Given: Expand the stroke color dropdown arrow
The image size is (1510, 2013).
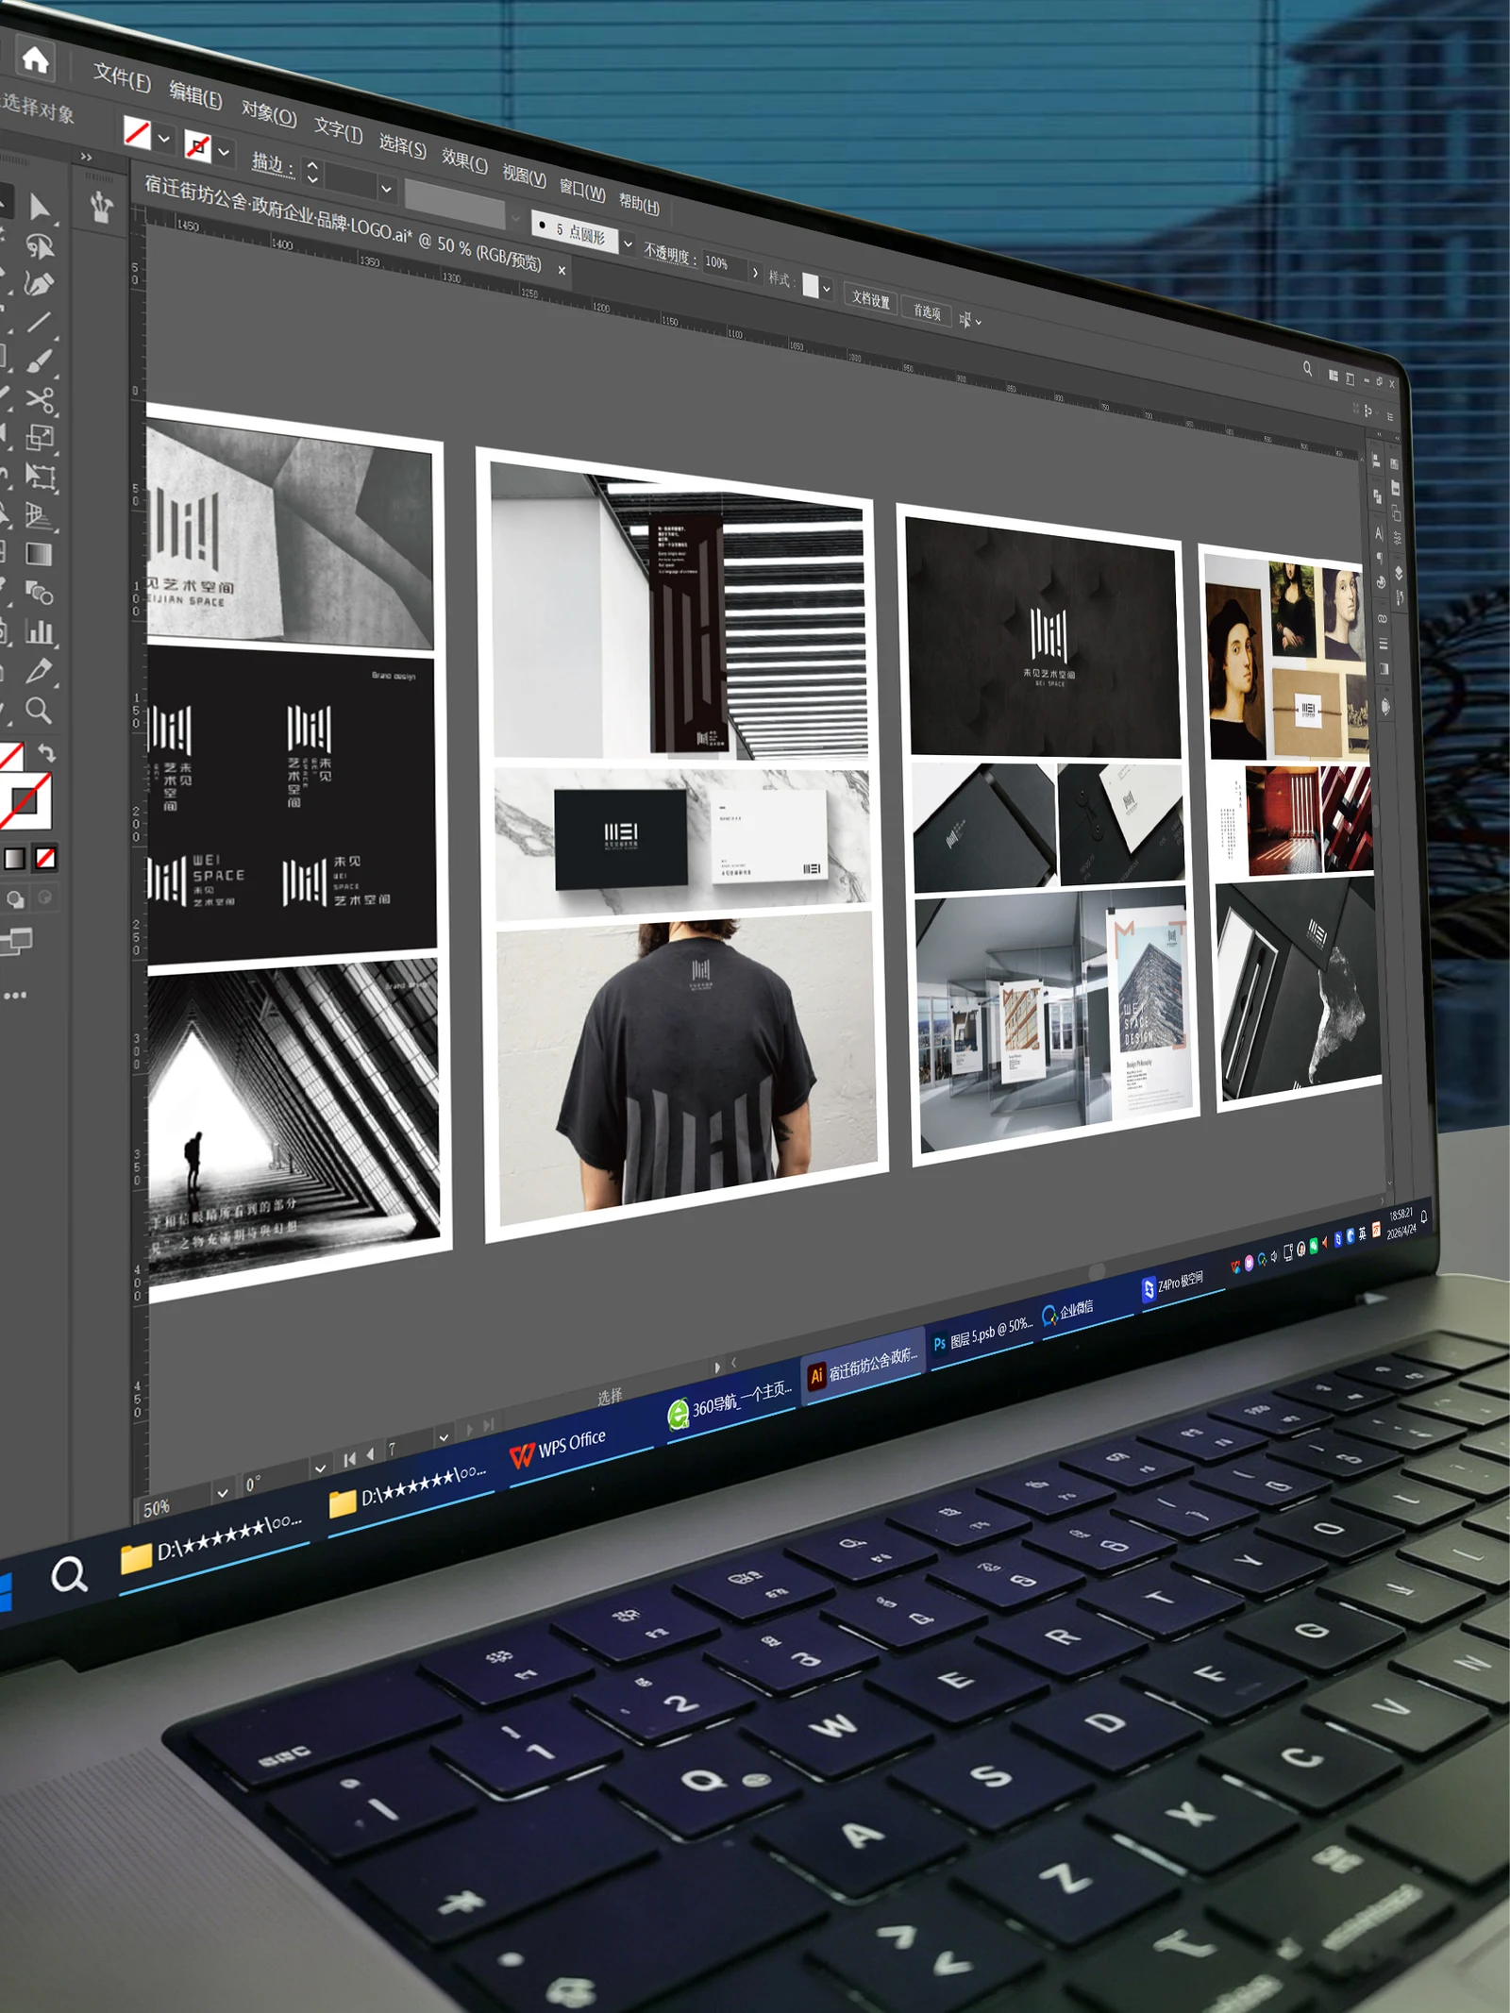Looking at the screenshot, I should tap(224, 151).
